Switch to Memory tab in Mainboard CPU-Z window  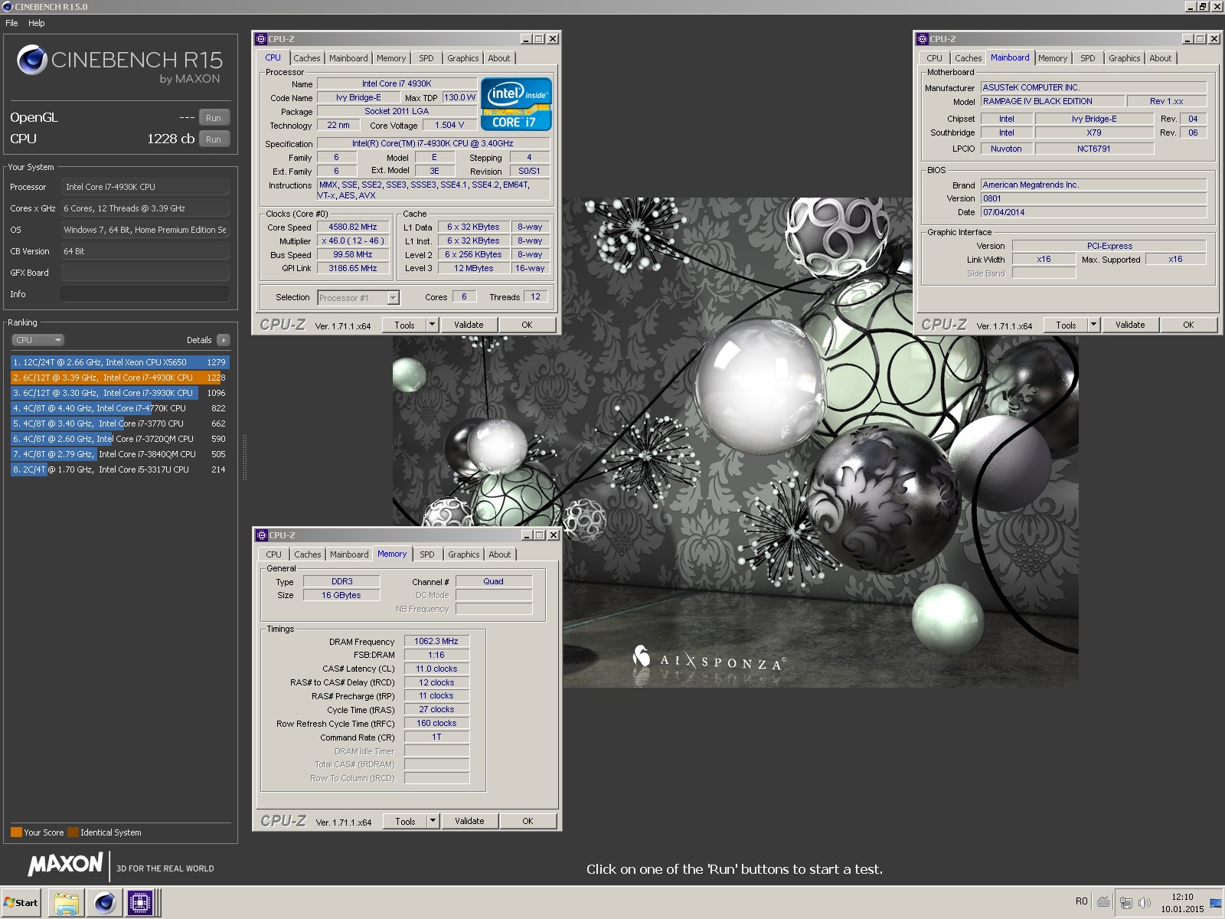pyautogui.click(x=1053, y=58)
